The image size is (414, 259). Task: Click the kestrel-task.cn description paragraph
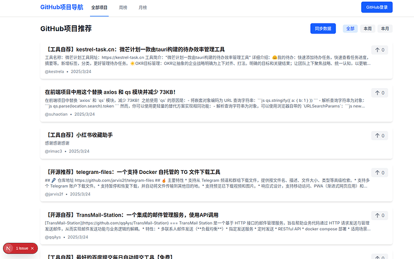[208, 61]
